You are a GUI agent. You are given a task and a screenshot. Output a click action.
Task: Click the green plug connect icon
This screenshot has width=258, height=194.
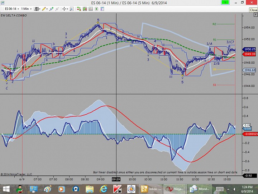(x=51, y=9)
